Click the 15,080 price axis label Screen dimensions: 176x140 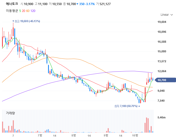coord(162,52)
